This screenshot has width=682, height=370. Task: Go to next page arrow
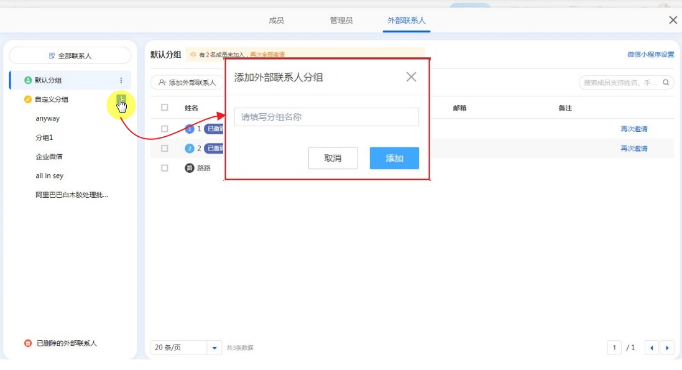coord(668,348)
